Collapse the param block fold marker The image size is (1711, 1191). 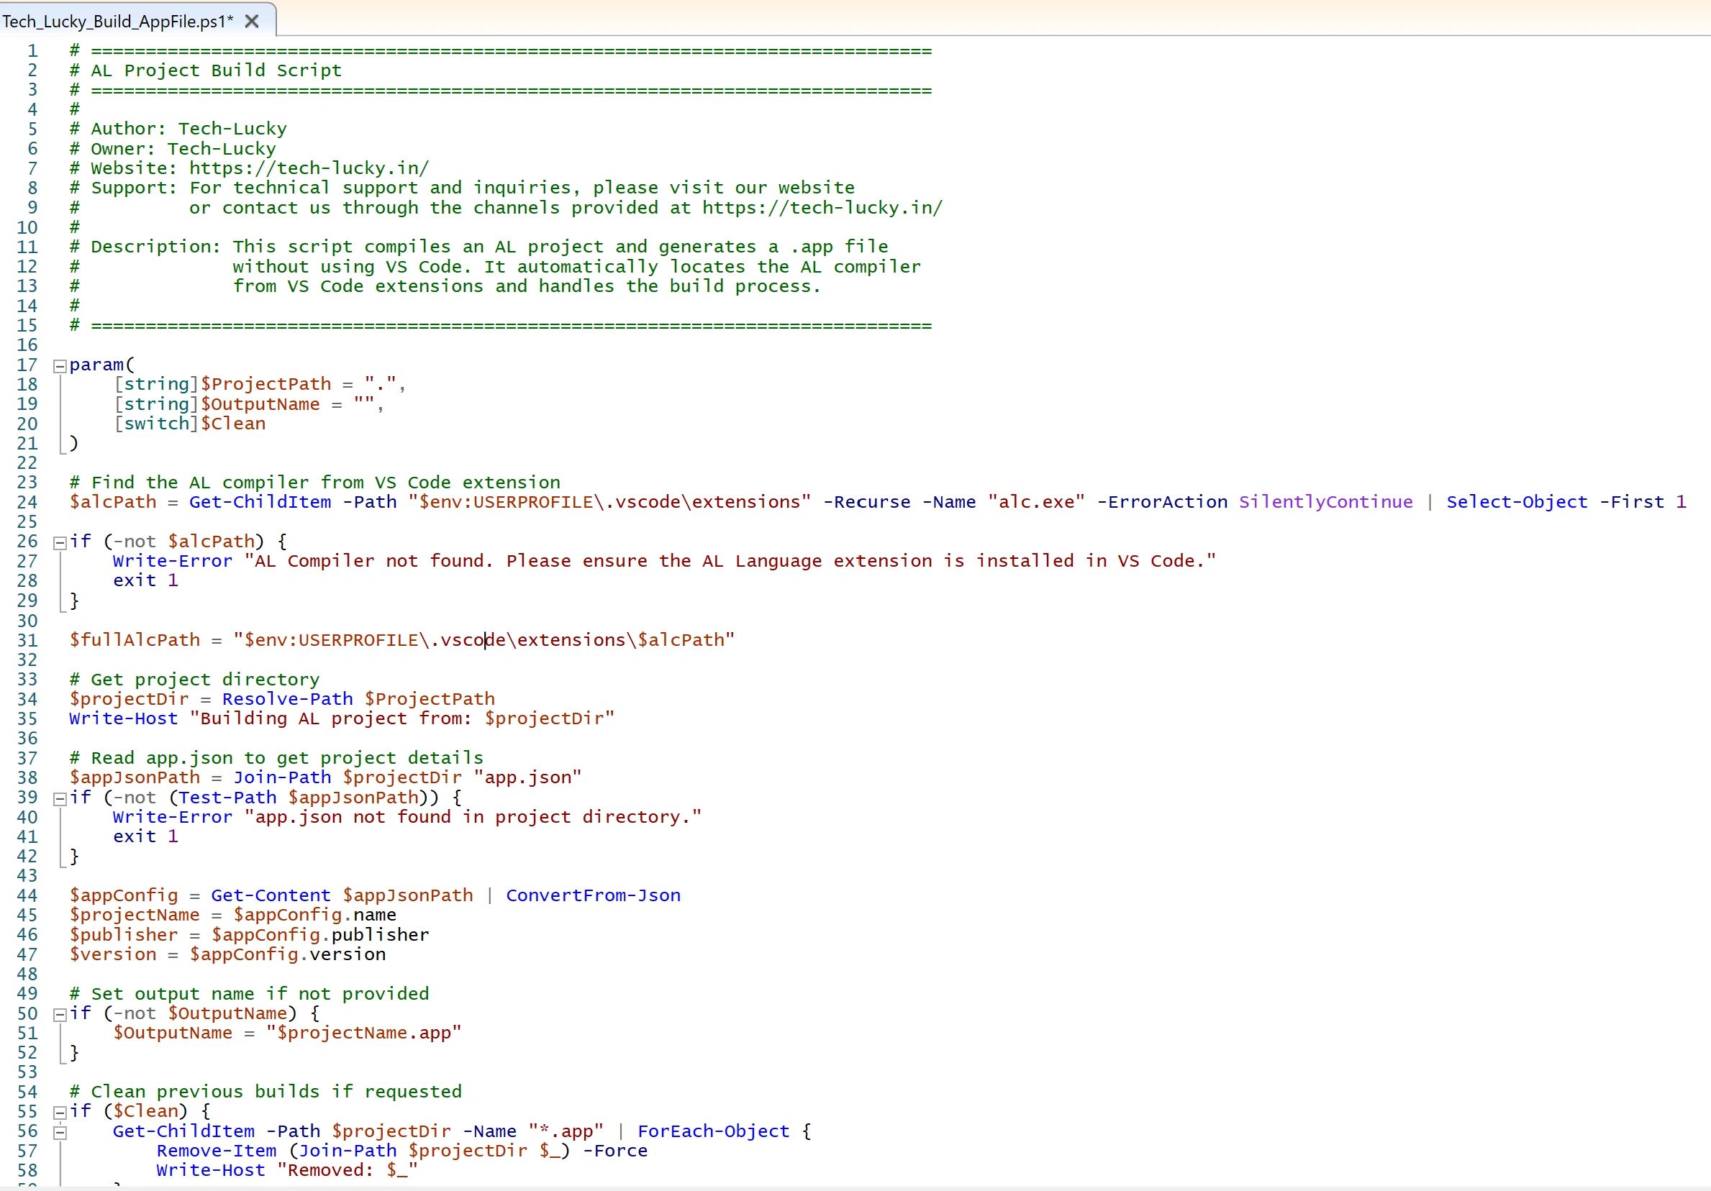[60, 366]
